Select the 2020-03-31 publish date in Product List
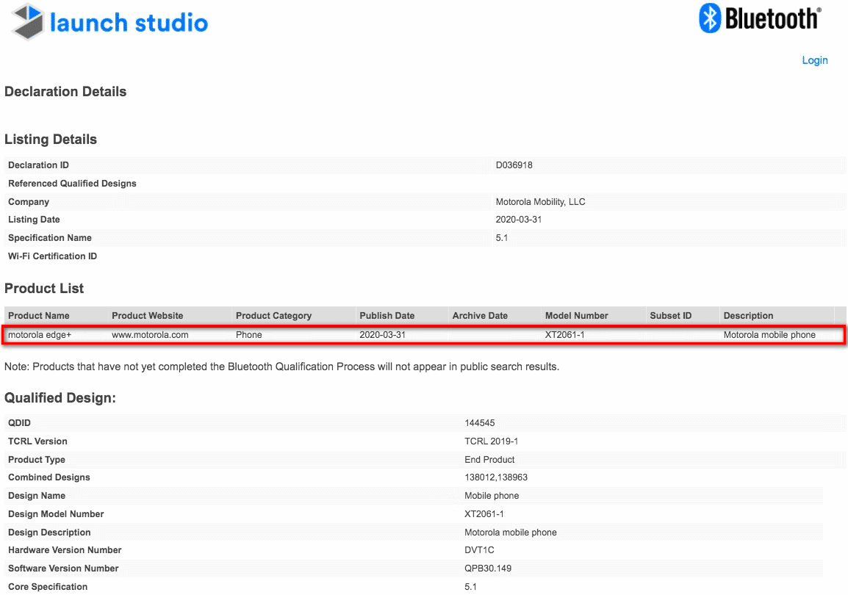 [382, 335]
